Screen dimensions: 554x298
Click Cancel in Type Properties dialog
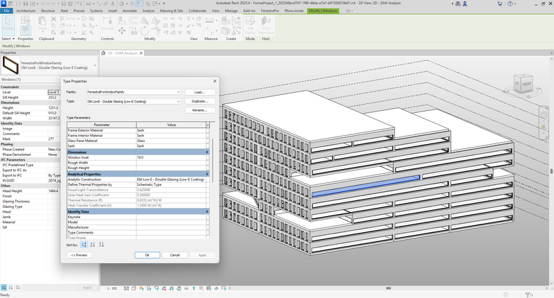pyautogui.click(x=175, y=255)
